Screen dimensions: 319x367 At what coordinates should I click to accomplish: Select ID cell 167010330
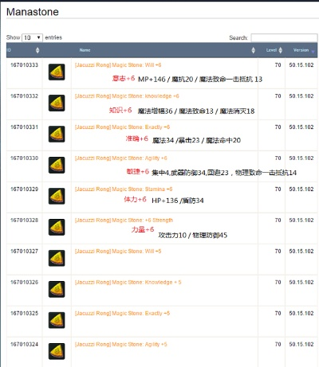point(24,158)
